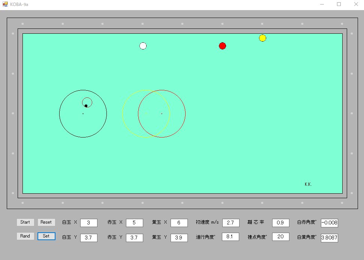364x260 pixels.
Task: Click the center of the large black circle
Action: (83, 114)
